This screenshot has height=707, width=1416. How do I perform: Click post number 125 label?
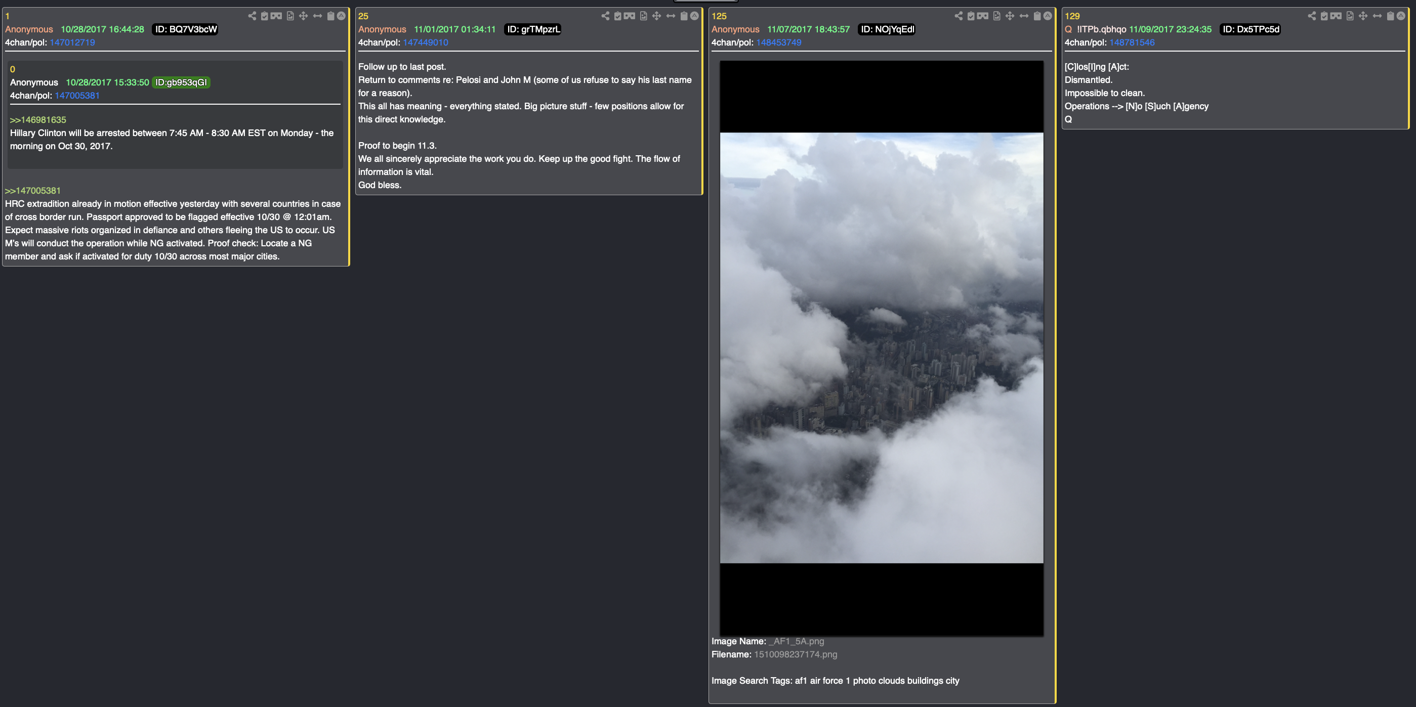pyautogui.click(x=719, y=16)
